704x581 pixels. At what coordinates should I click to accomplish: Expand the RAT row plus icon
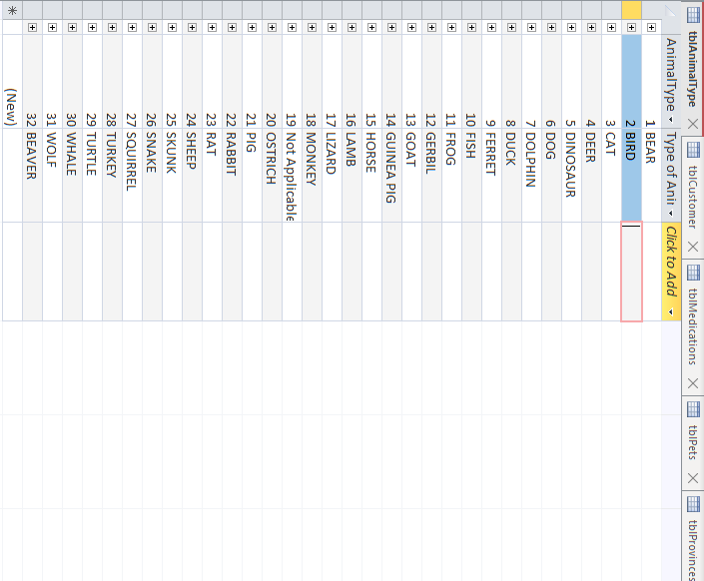coord(212,27)
